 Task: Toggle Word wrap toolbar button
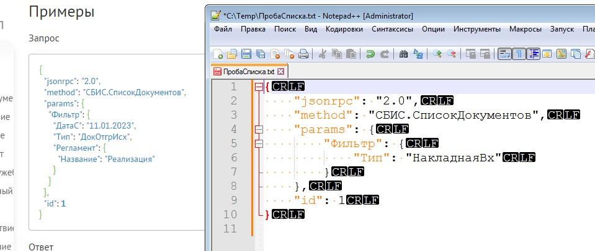pos(504,54)
